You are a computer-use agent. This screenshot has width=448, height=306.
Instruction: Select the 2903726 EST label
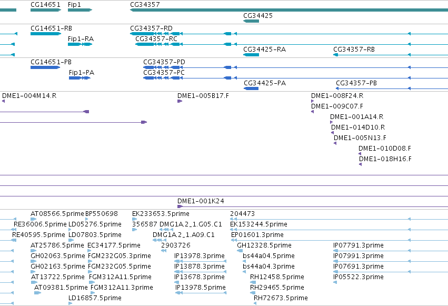point(176,245)
